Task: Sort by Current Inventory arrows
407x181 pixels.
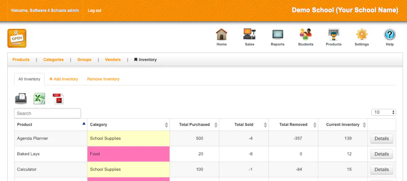Action: pos(364,125)
